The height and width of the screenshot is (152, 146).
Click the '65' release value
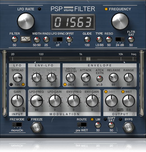[113, 85]
